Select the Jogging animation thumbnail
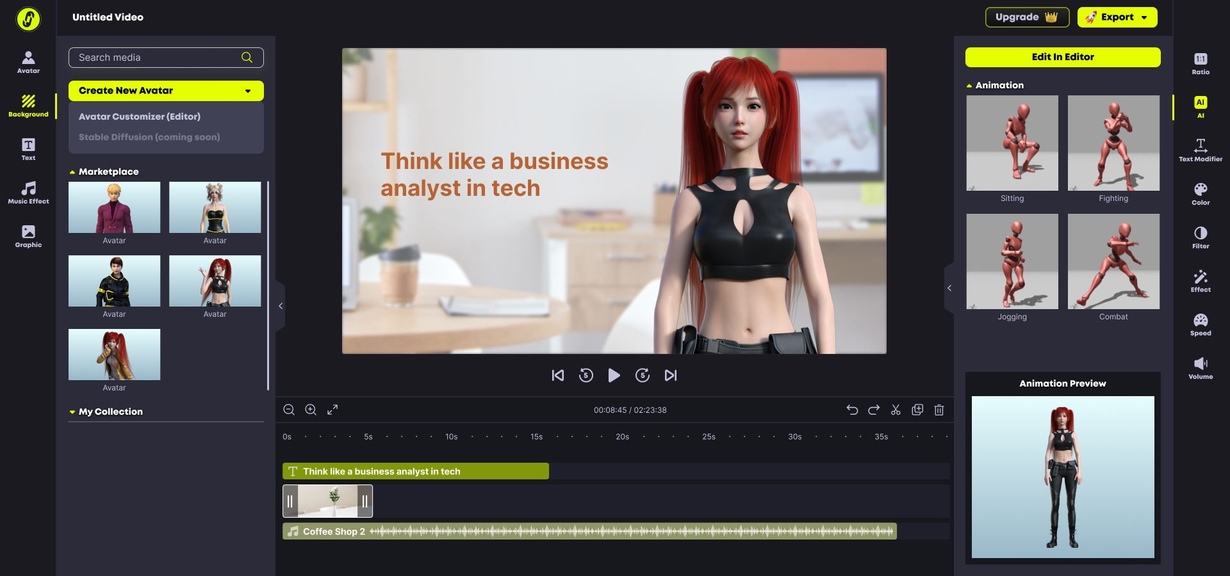This screenshot has height=576, width=1230. [x=1012, y=262]
